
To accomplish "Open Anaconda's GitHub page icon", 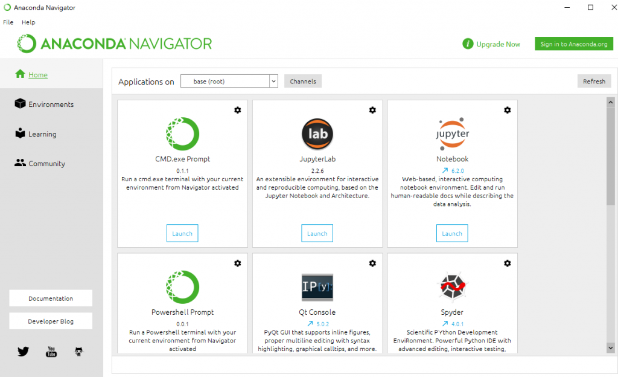I will [79, 352].
